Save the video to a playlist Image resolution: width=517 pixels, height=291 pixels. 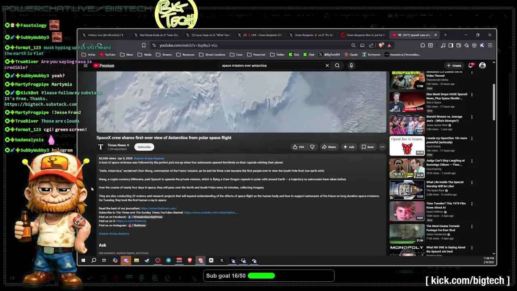coord(368,147)
